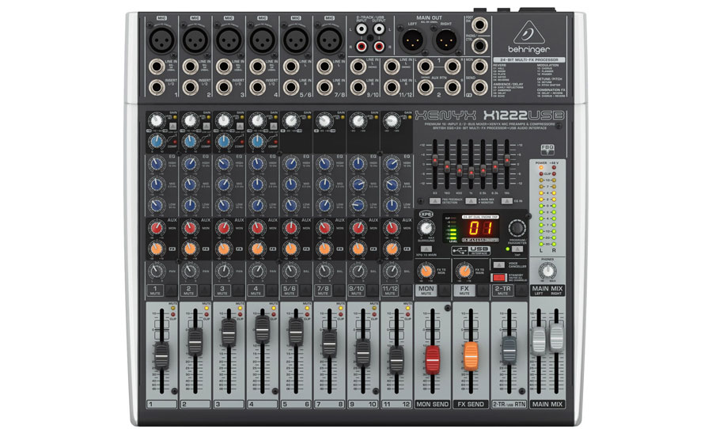The width and height of the screenshot is (712, 429).
Task: Click the channel 4 blue COMP knob
Action: tap(257, 142)
